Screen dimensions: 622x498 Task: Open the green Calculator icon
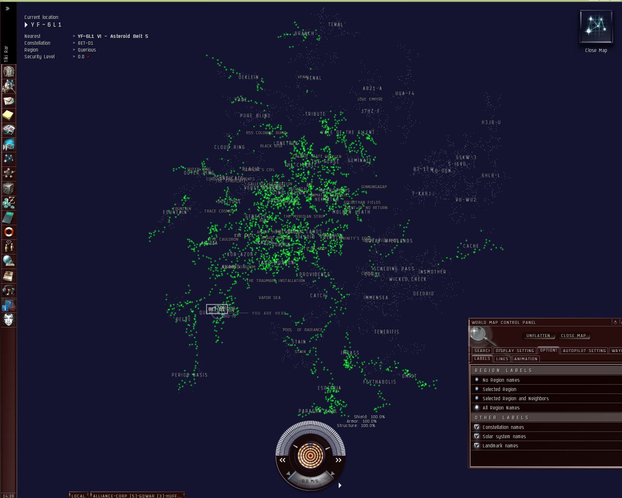click(x=9, y=217)
